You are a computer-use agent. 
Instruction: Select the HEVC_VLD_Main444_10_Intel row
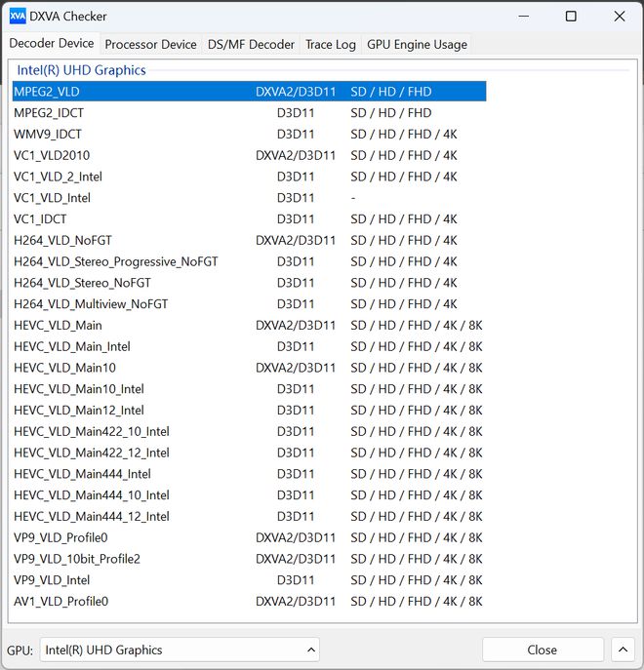tap(249, 495)
